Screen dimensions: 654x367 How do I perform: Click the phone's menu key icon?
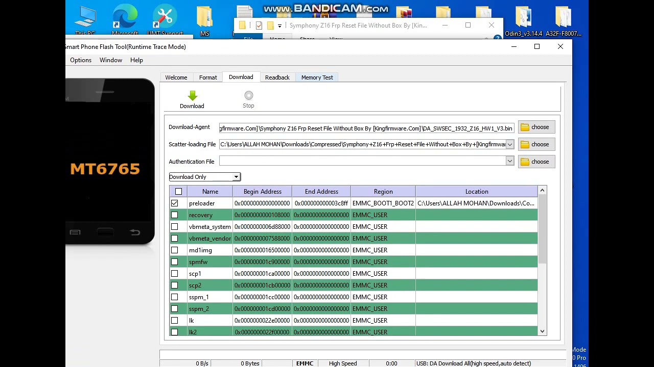pos(75,232)
